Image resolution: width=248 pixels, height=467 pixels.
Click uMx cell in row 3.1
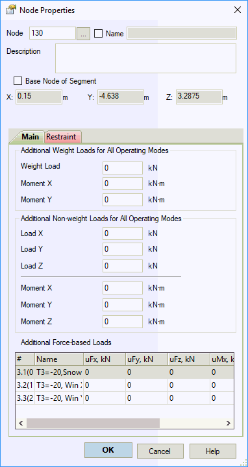coord(222,372)
